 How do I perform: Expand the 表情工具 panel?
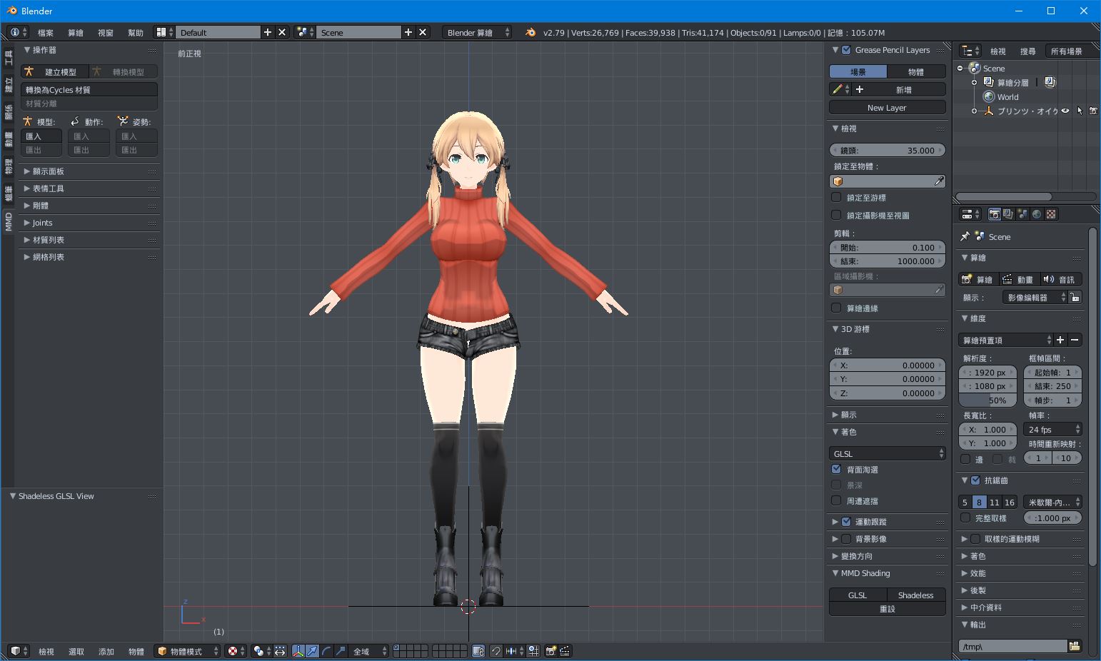tap(90, 188)
